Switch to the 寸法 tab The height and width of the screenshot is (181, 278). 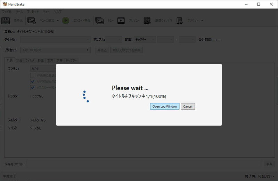click(x=19, y=61)
